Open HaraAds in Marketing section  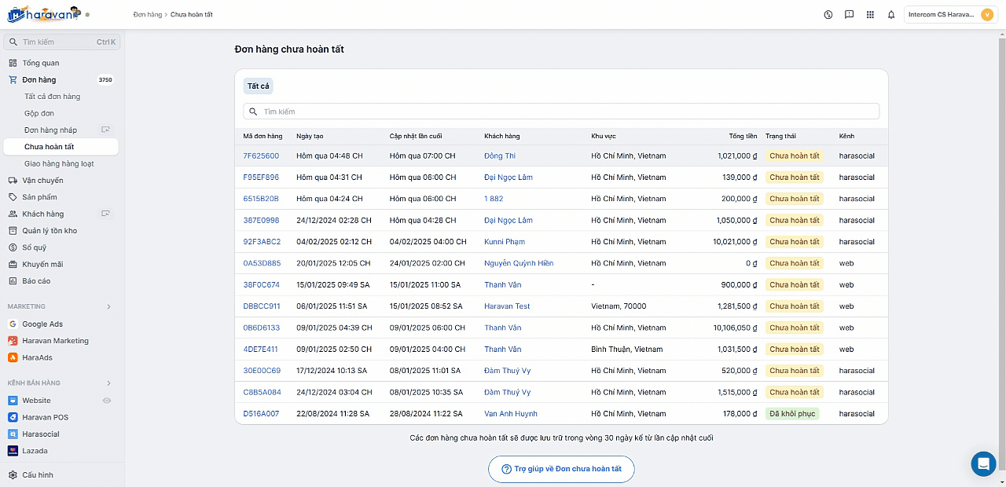(38, 357)
